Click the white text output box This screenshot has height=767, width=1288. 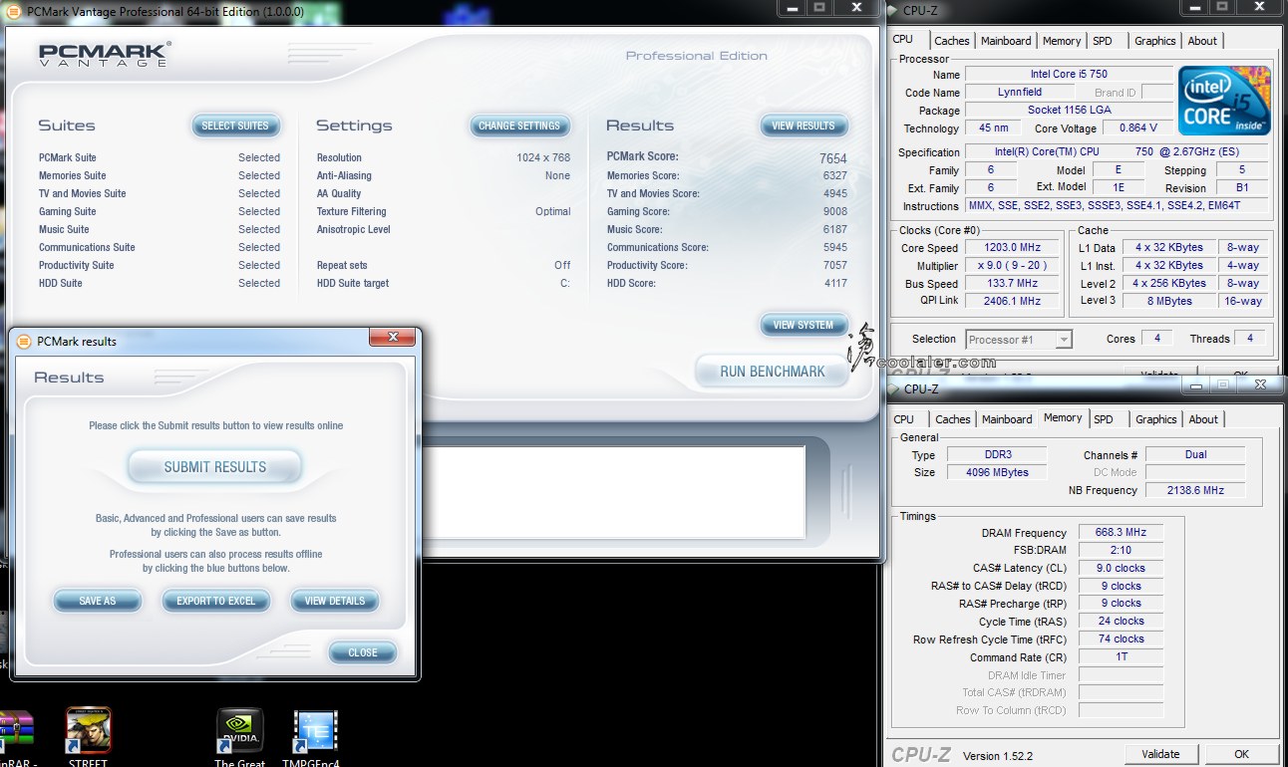[613, 492]
